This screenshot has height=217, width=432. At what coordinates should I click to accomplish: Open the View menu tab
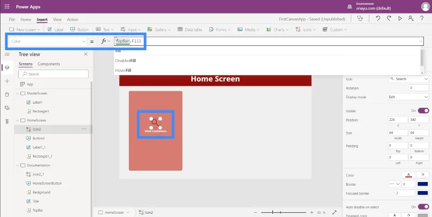(57, 19)
